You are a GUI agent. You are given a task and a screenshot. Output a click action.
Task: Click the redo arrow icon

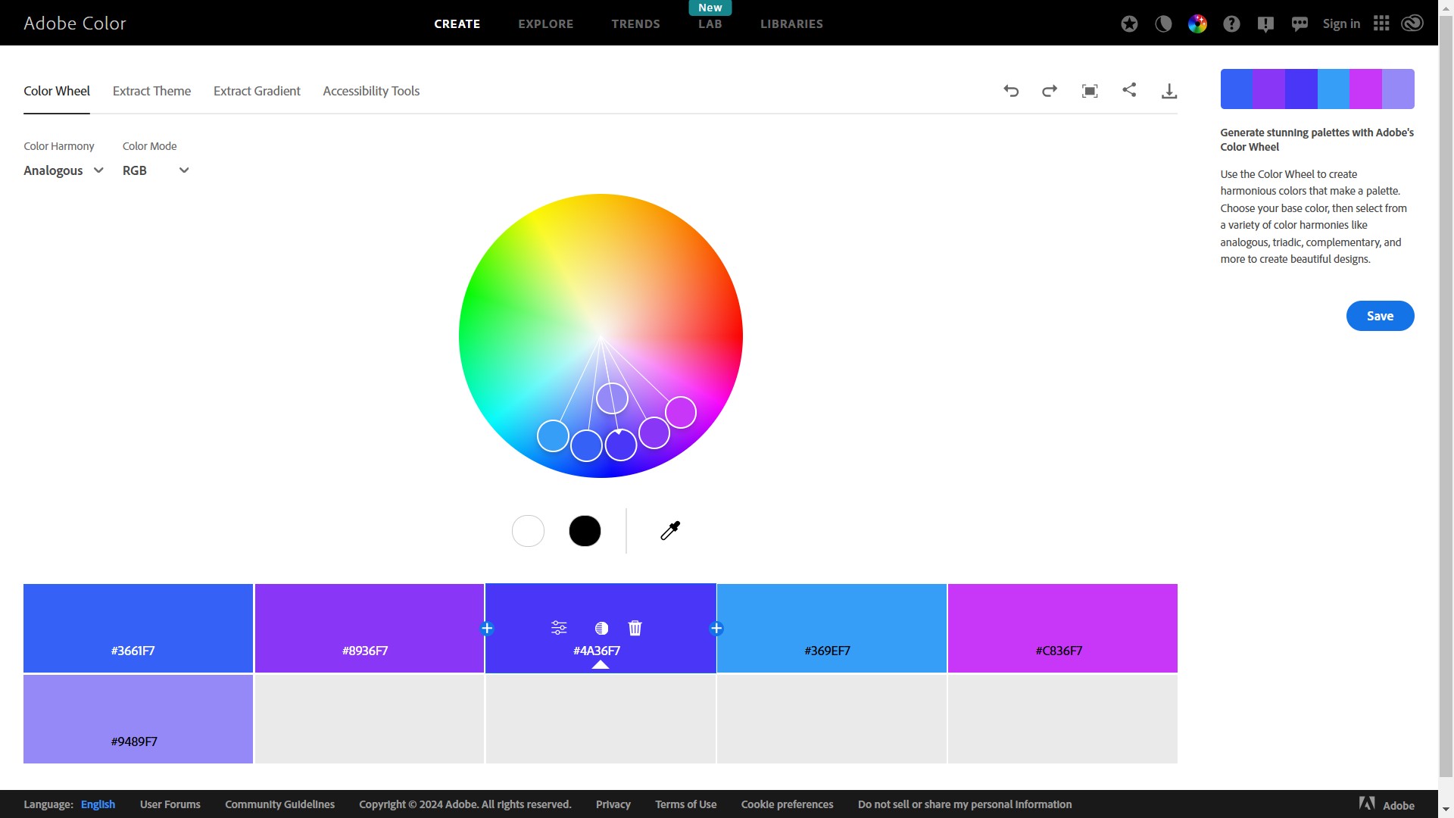click(x=1050, y=91)
